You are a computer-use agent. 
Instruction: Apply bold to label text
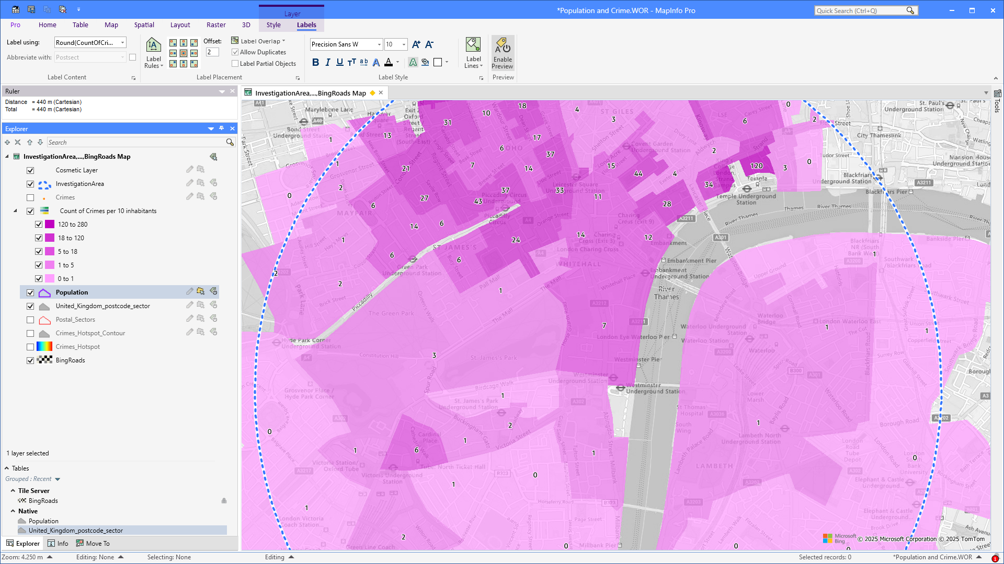[315, 62]
